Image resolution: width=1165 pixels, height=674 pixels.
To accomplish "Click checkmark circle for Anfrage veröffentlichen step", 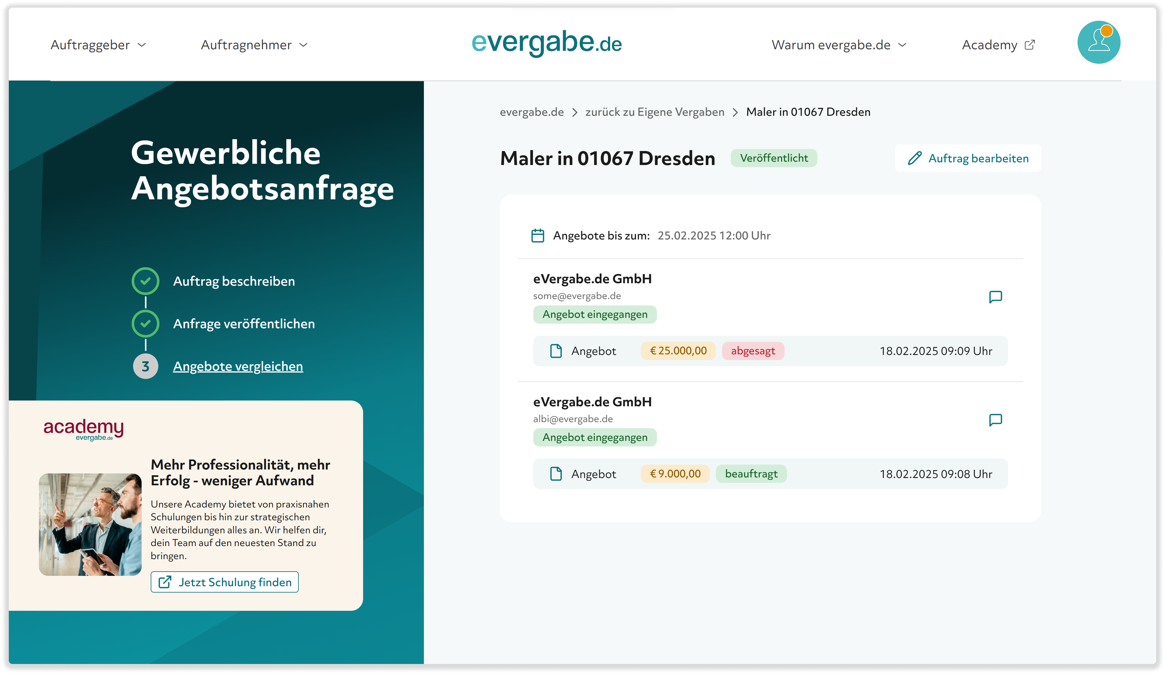I will pyautogui.click(x=146, y=324).
